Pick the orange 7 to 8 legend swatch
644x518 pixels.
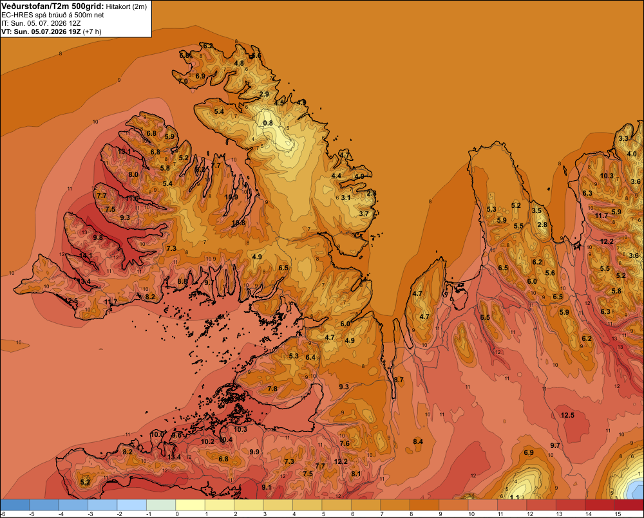point(395,505)
